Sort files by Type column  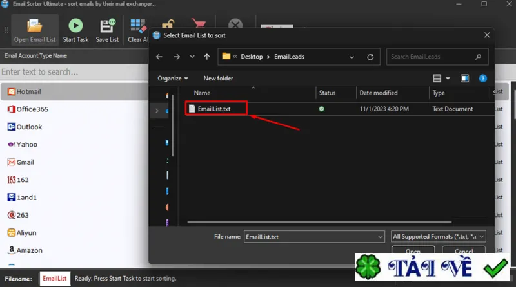click(439, 93)
